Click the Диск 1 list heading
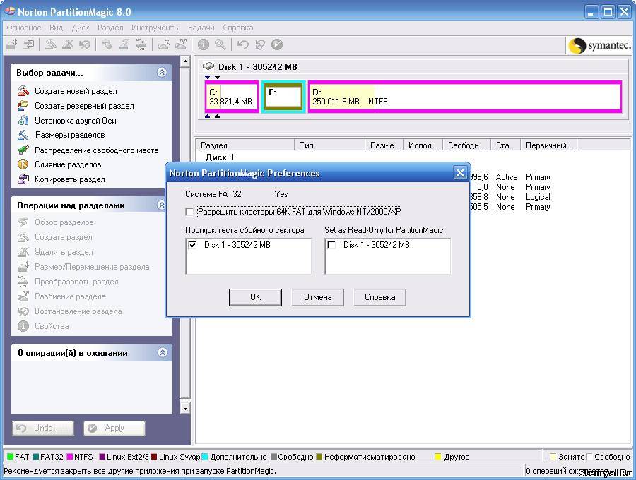The image size is (636, 480). 220,157
